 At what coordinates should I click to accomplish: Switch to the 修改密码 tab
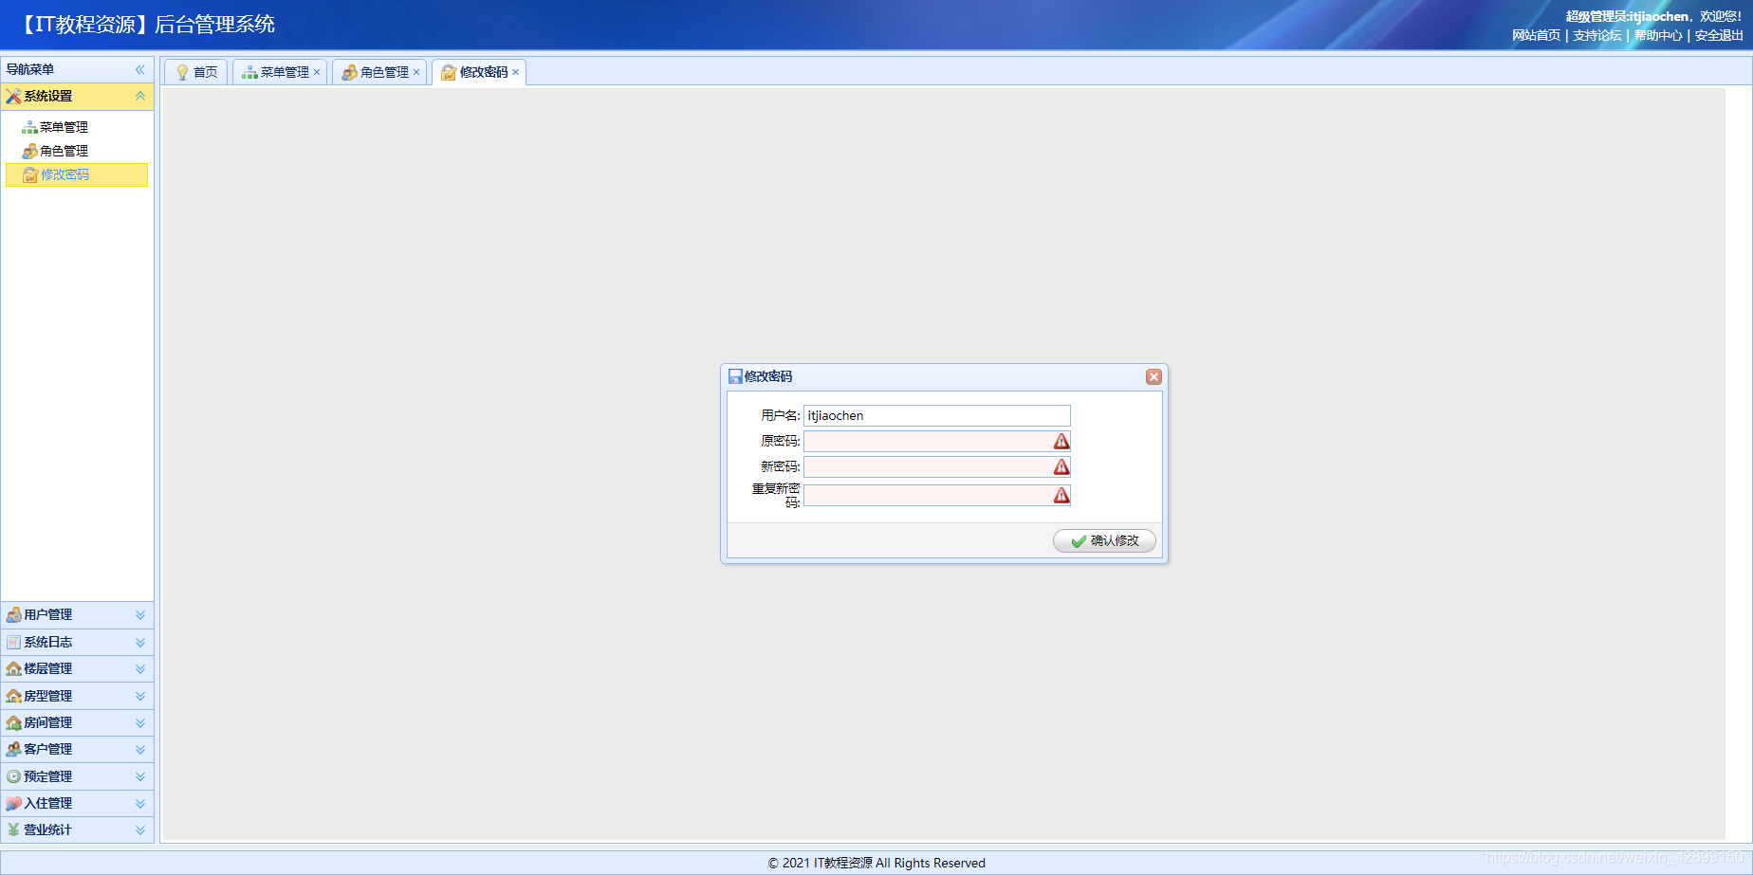479,72
